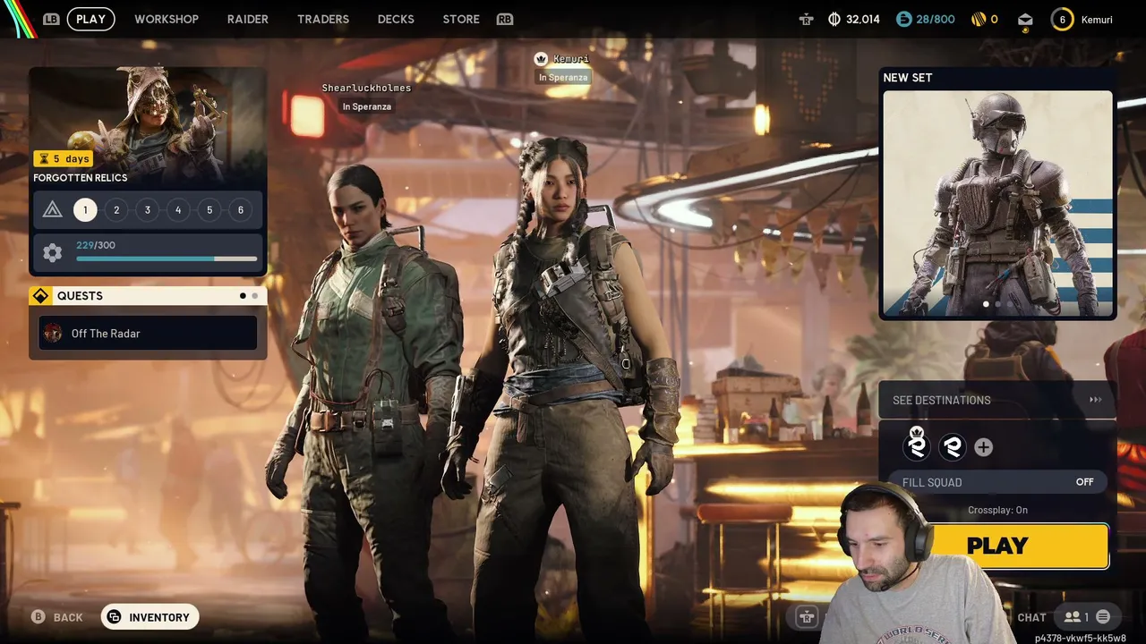Screen dimensions: 1146x644
Task: Open the INVENTORY button
Action: pyautogui.click(x=150, y=617)
